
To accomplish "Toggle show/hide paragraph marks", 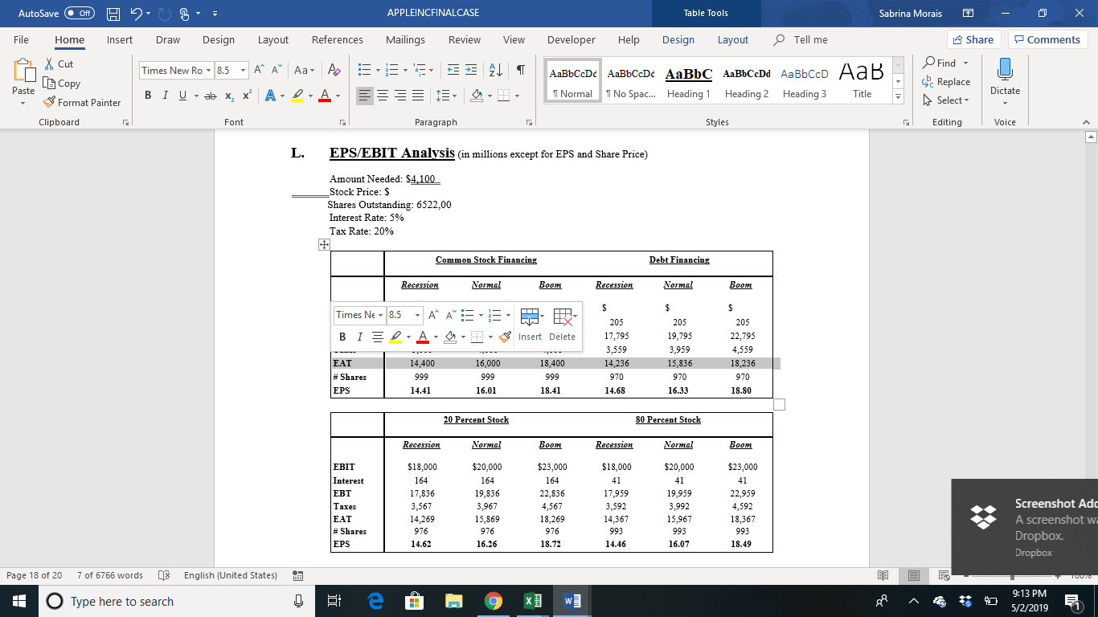I will (x=521, y=70).
